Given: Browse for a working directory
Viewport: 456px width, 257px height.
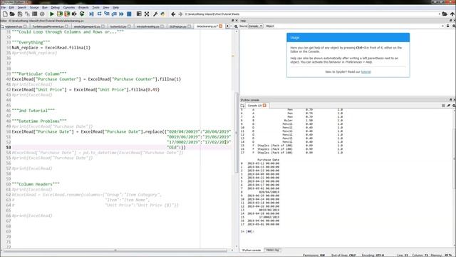Looking at the screenshot, I should pos(445,14).
